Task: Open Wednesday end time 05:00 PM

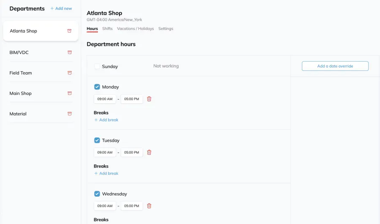Action: point(132,206)
